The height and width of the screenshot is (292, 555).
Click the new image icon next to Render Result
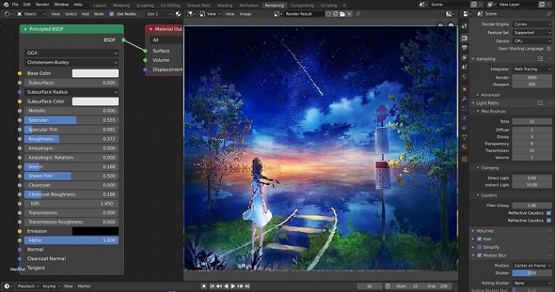[x=335, y=14]
